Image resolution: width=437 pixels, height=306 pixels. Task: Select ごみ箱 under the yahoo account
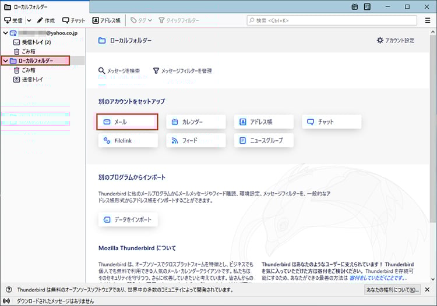[x=24, y=51]
